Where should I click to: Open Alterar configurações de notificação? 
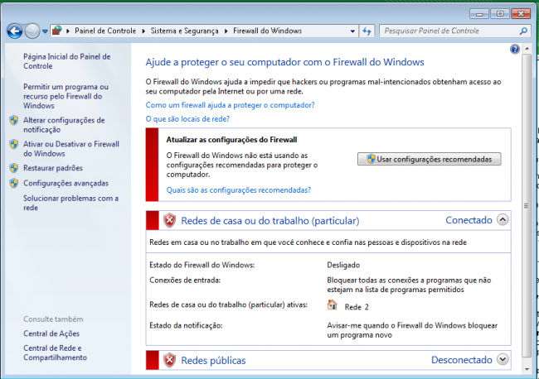pyautogui.click(x=64, y=125)
